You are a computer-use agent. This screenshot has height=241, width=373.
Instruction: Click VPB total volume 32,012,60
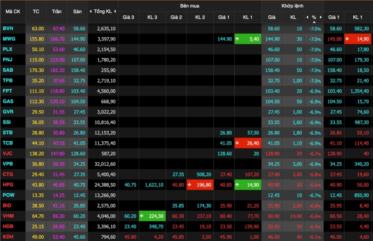click(x=105, y=164)
